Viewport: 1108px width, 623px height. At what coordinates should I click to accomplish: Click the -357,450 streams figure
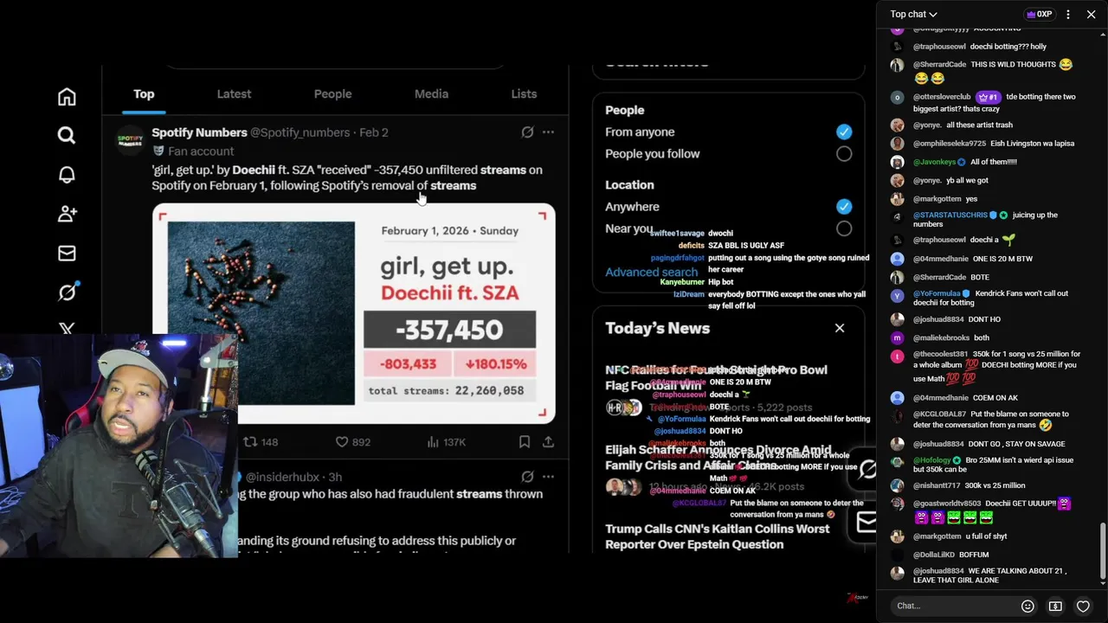[x=449, y=330]
